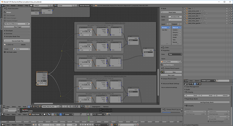Open timeline Marker menu

coord(14,125)
